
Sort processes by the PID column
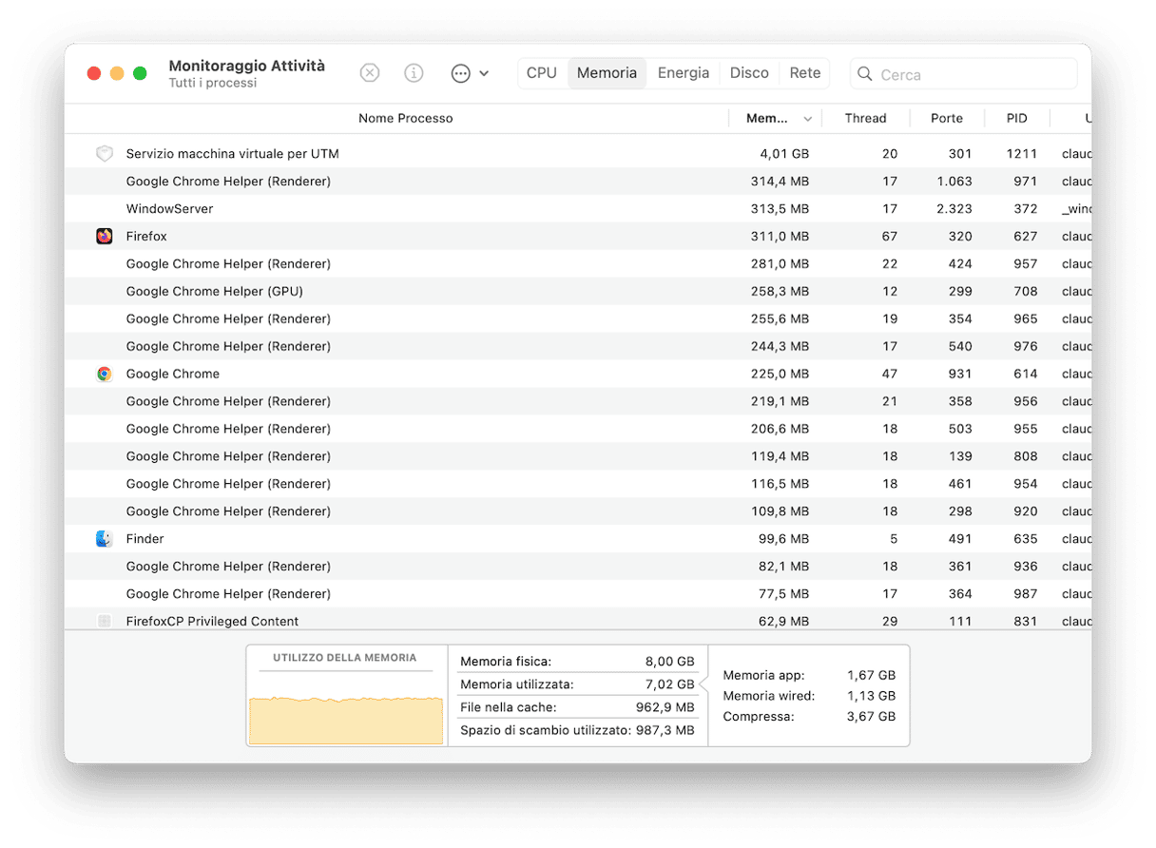pos(1017,119)
